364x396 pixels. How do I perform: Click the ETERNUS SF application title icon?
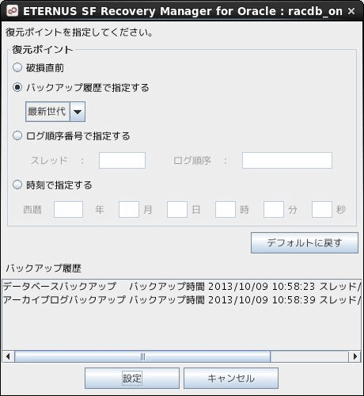pos(12,11)
